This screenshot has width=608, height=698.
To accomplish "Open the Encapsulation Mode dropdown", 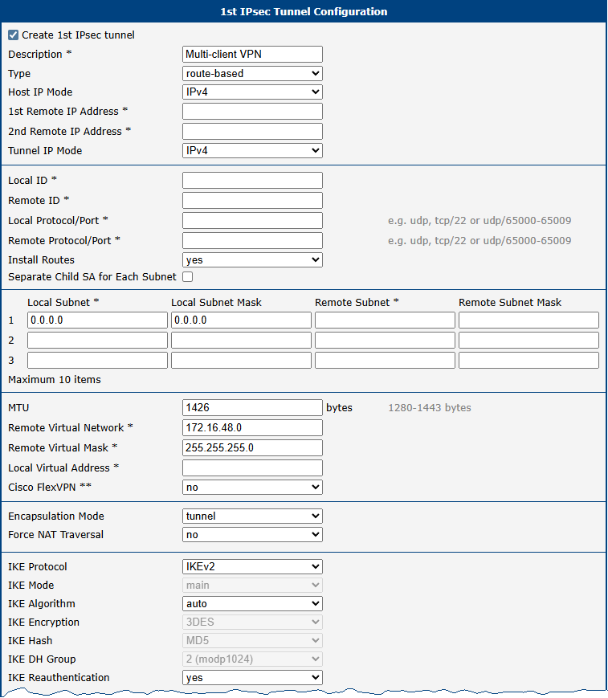I will [x=252, y=516].
